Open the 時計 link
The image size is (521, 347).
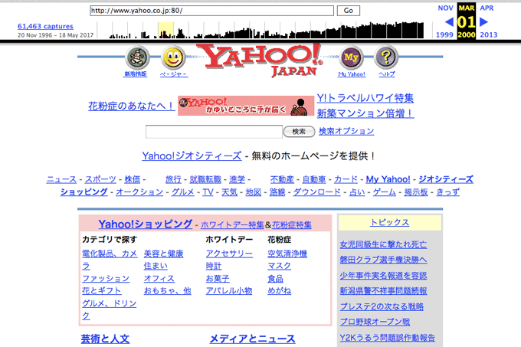[x=214, y=266]
